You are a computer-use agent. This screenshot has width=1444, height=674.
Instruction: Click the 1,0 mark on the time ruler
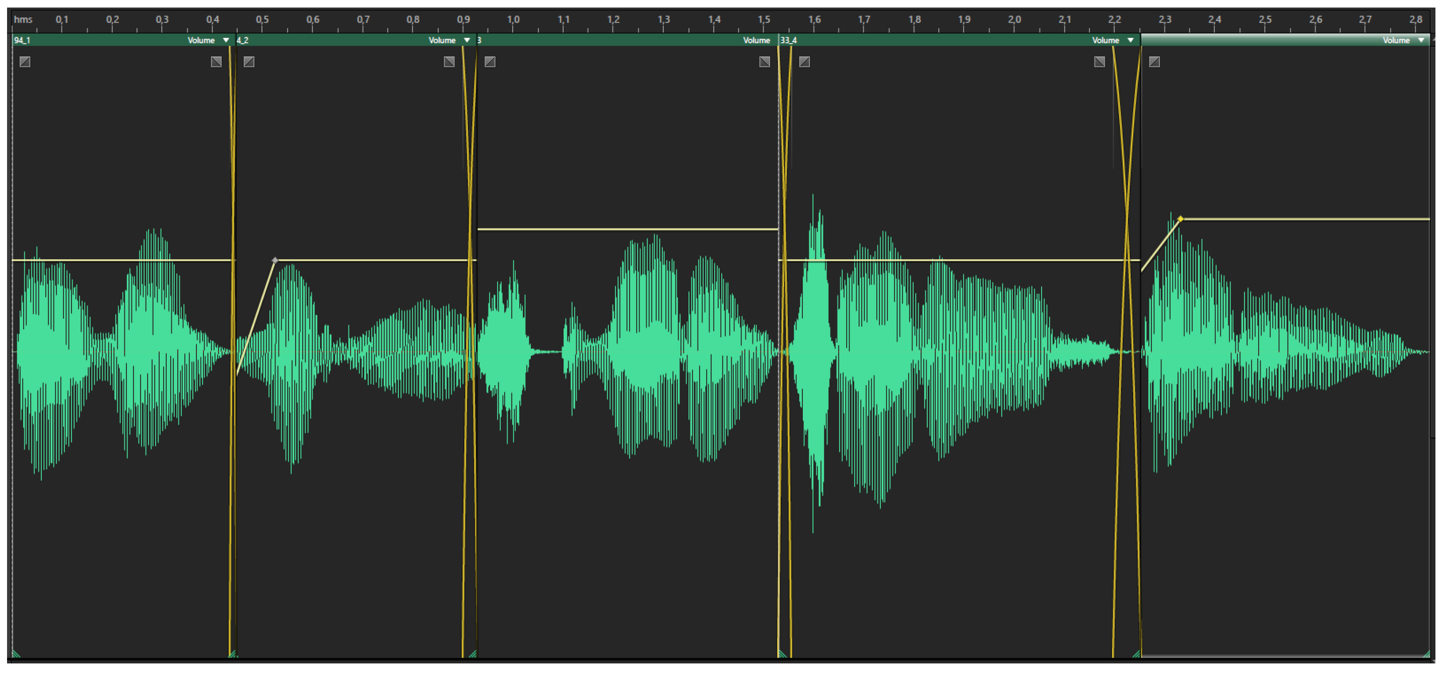coord(513,20)
